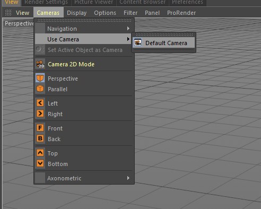Switch to the Picture Viewer tab

93,3
